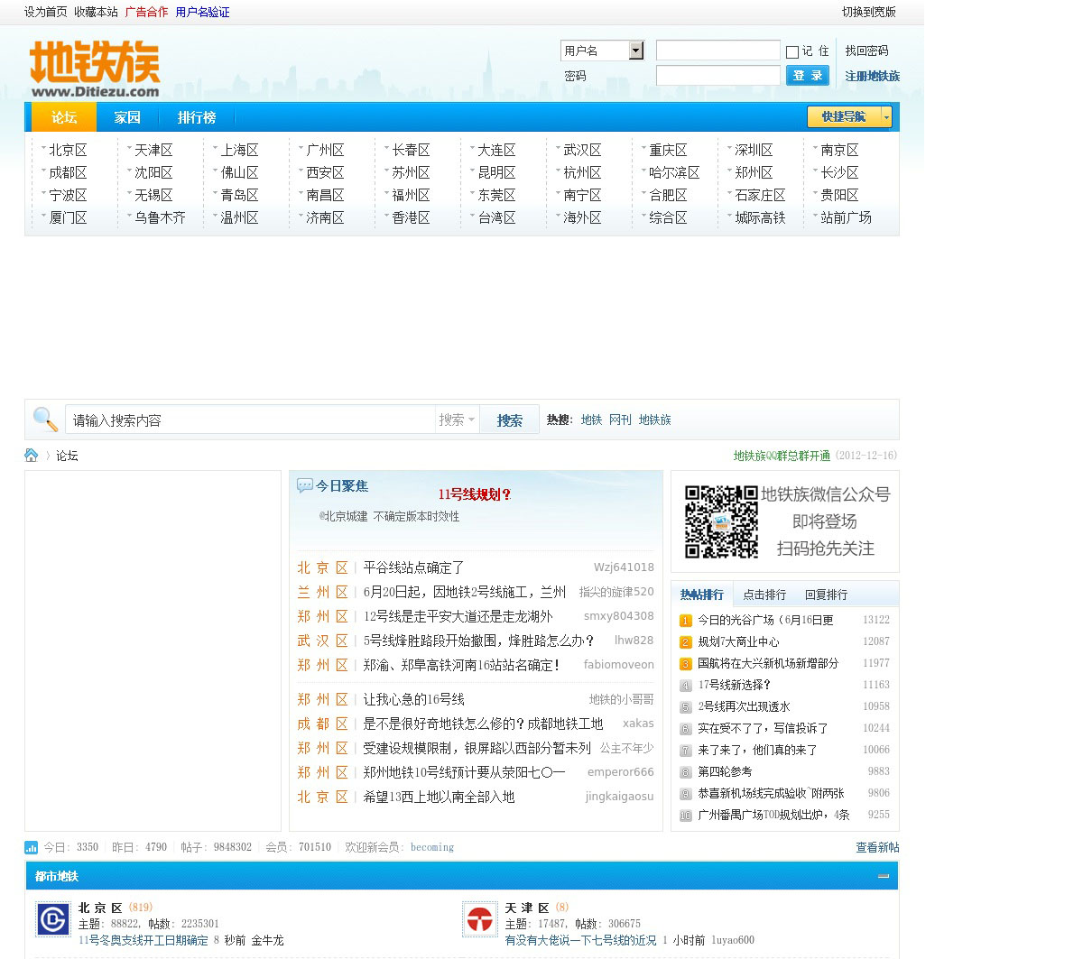Click the WeChat QR code image
Image resolution: width=1083 pixels, height=959 pixels.
pos(720,521)
